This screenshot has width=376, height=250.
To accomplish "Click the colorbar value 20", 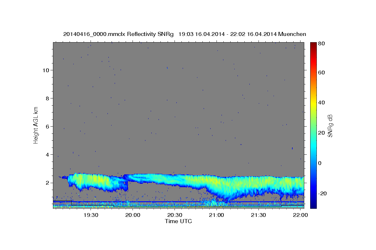I will [x=321, y=133].
